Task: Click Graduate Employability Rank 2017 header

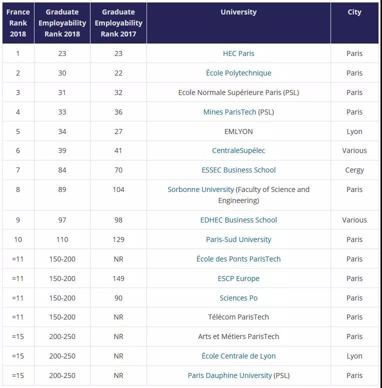Action: coord(118,23)
